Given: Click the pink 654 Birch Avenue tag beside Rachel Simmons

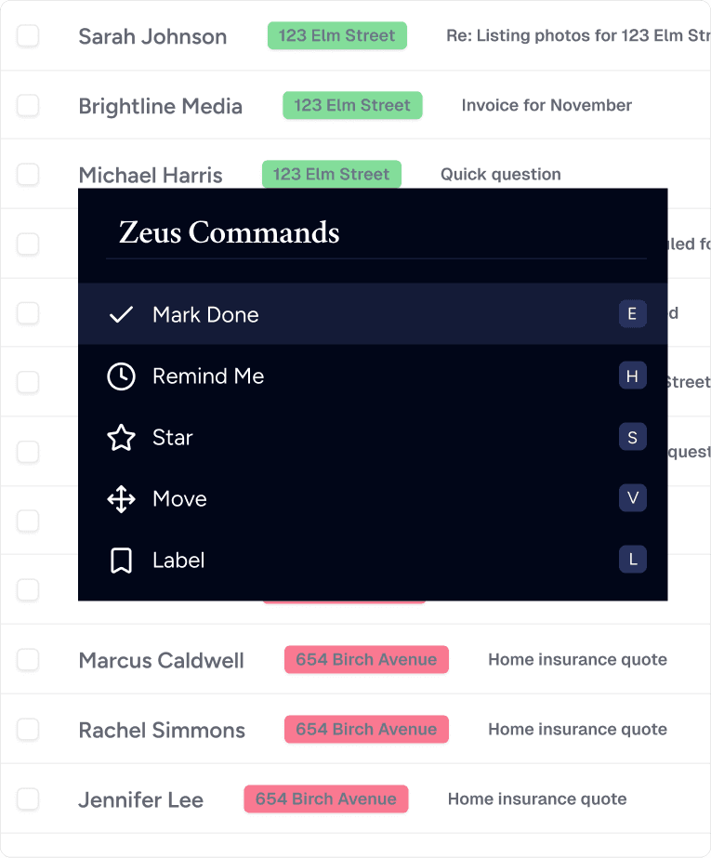Looking at the screenshot, I should point(366,730).
